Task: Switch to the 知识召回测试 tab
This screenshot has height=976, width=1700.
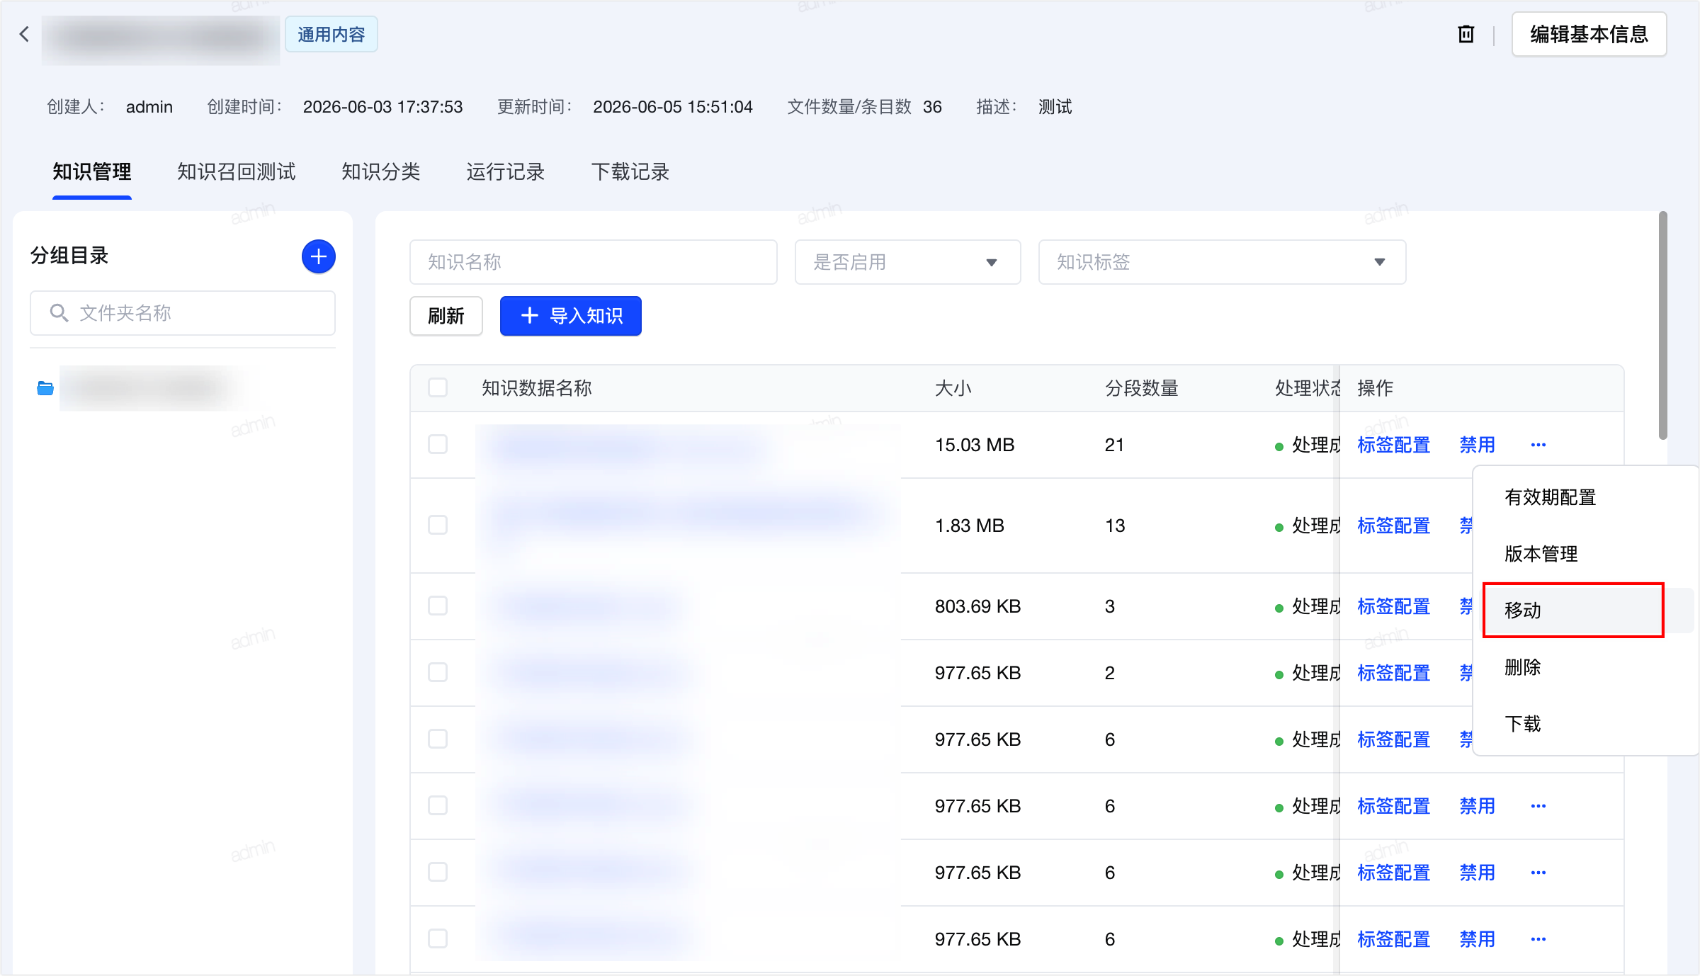Action: pyautogui.click(x=237, y=171)
